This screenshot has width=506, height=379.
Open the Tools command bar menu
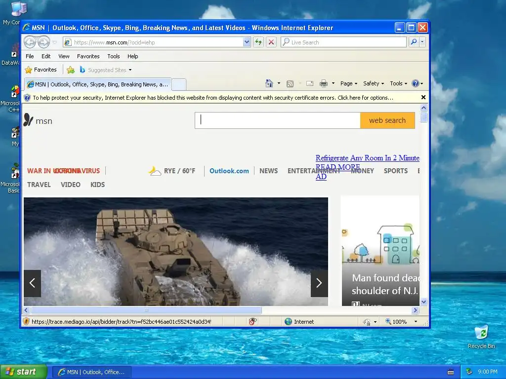399,83
